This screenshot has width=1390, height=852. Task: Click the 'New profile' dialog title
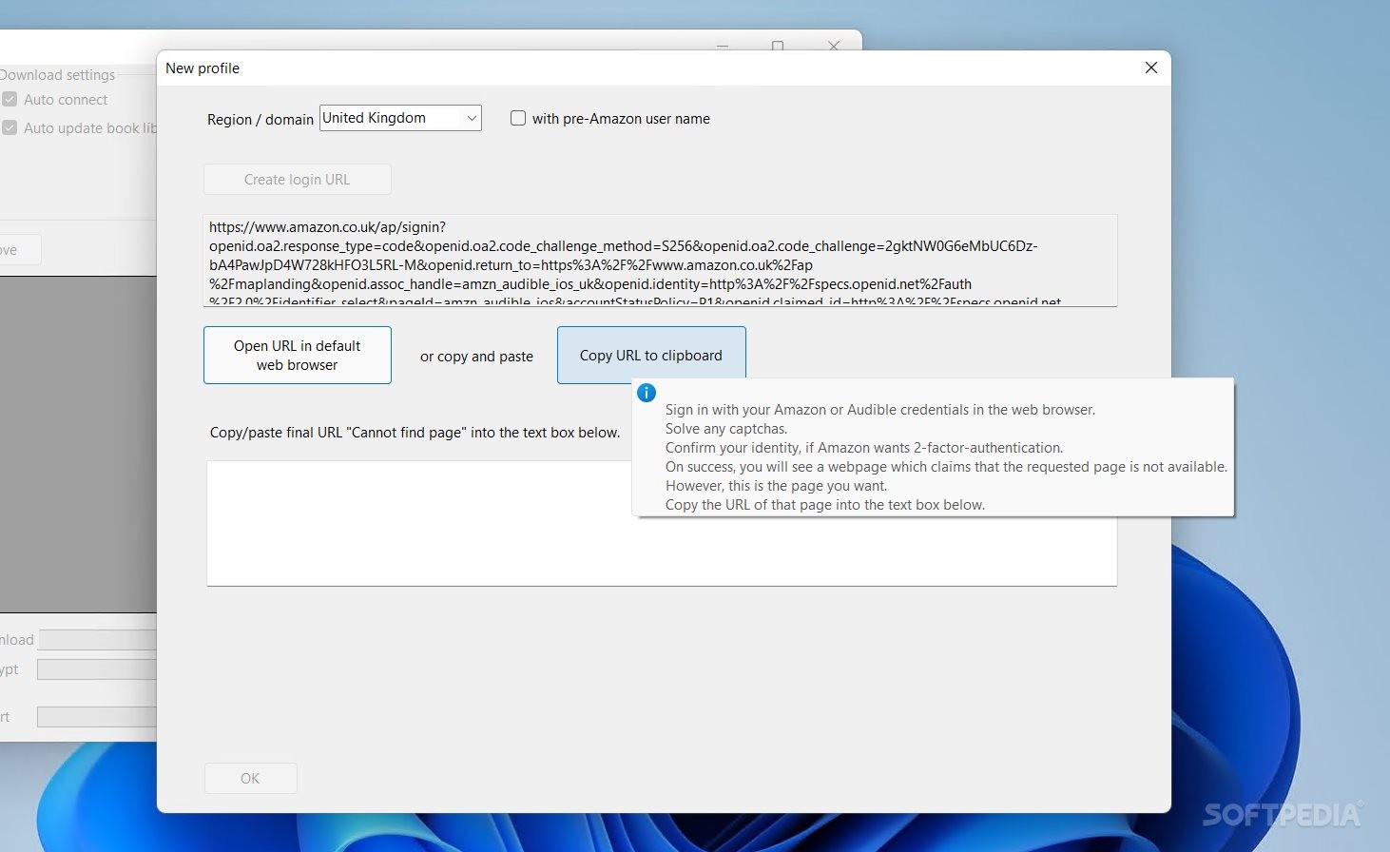point(203,68)
